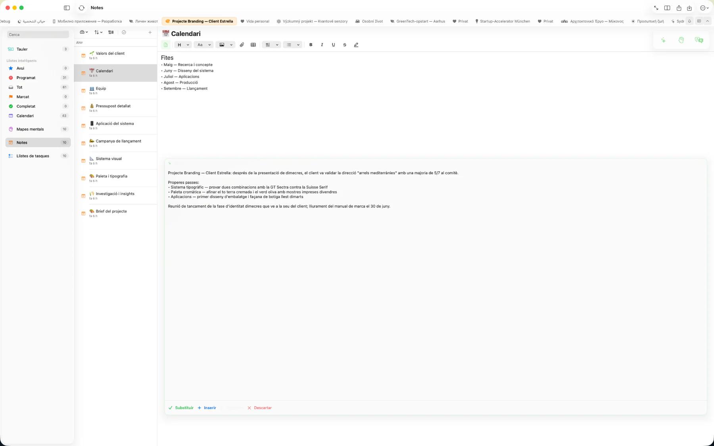The height and width of the screenshot is (446, 714).
Task: Open Aplicació del sistema note
Action: point(116,126)
